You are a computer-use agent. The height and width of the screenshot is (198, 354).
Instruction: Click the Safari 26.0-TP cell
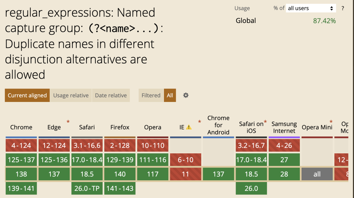coord(87,188)
